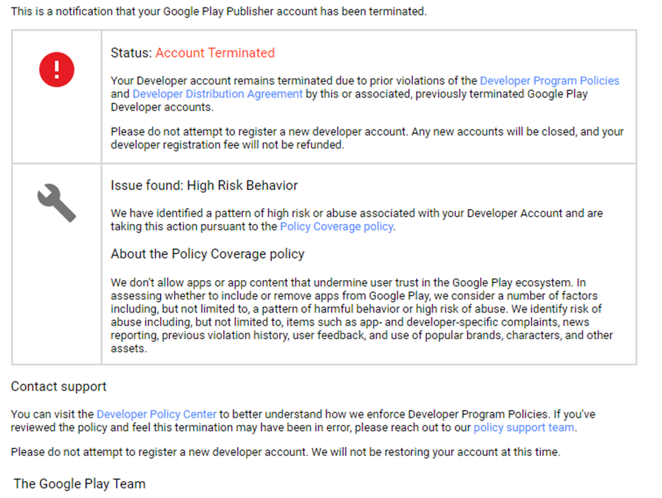Click 'The Google Play Team' signature
This screenshot has height=498, width=662.
[79, 484]
